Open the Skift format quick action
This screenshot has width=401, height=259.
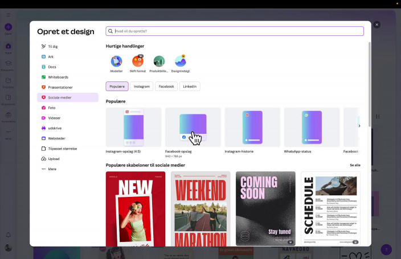click(x=137, y=61)
